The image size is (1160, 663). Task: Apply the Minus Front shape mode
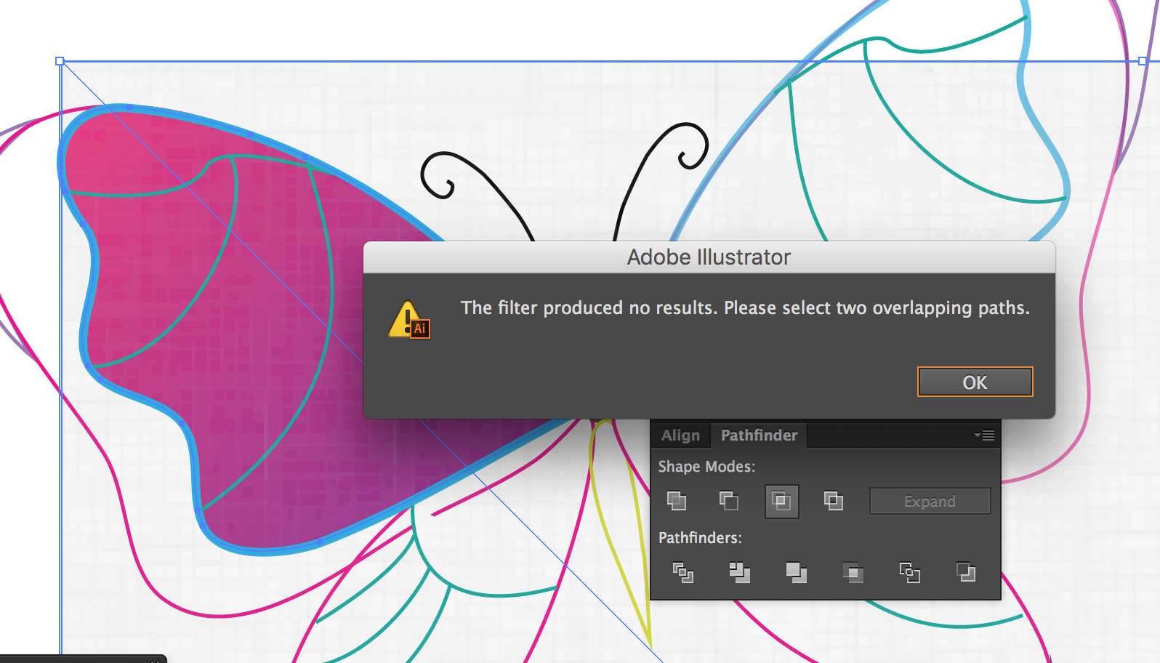[x=728, y=501]
